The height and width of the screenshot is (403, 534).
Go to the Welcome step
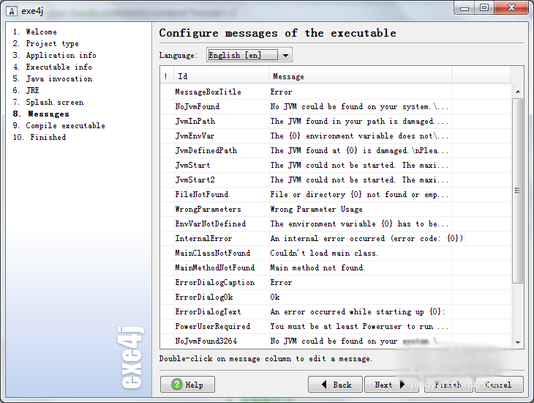coord(41,32)
